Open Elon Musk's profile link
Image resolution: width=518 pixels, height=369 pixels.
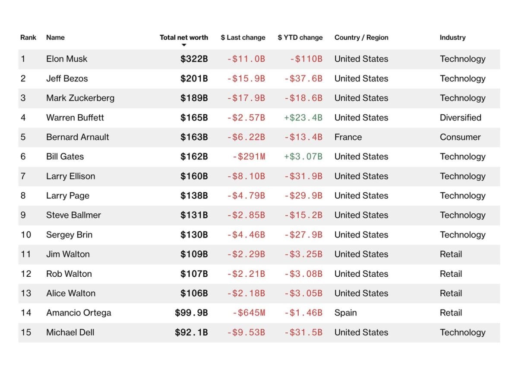click(66, 59)
